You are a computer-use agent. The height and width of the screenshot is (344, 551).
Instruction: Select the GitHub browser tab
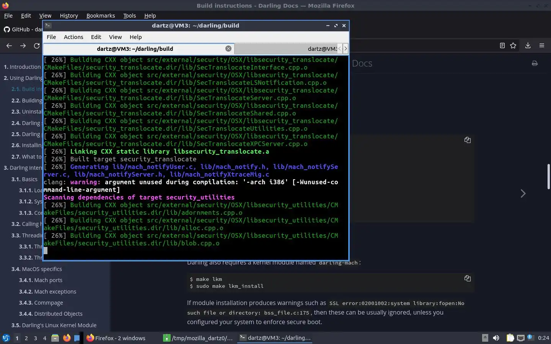23,29
